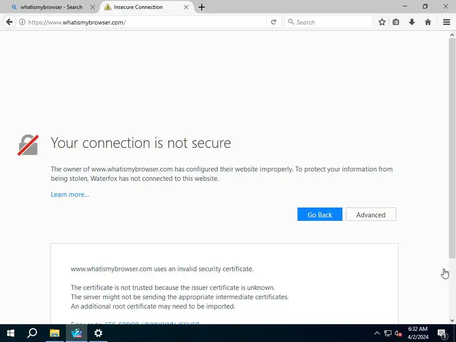The width and height of the screenshot is (456, 342).
Task: Go to the home page icon
Action: (428, 22)
